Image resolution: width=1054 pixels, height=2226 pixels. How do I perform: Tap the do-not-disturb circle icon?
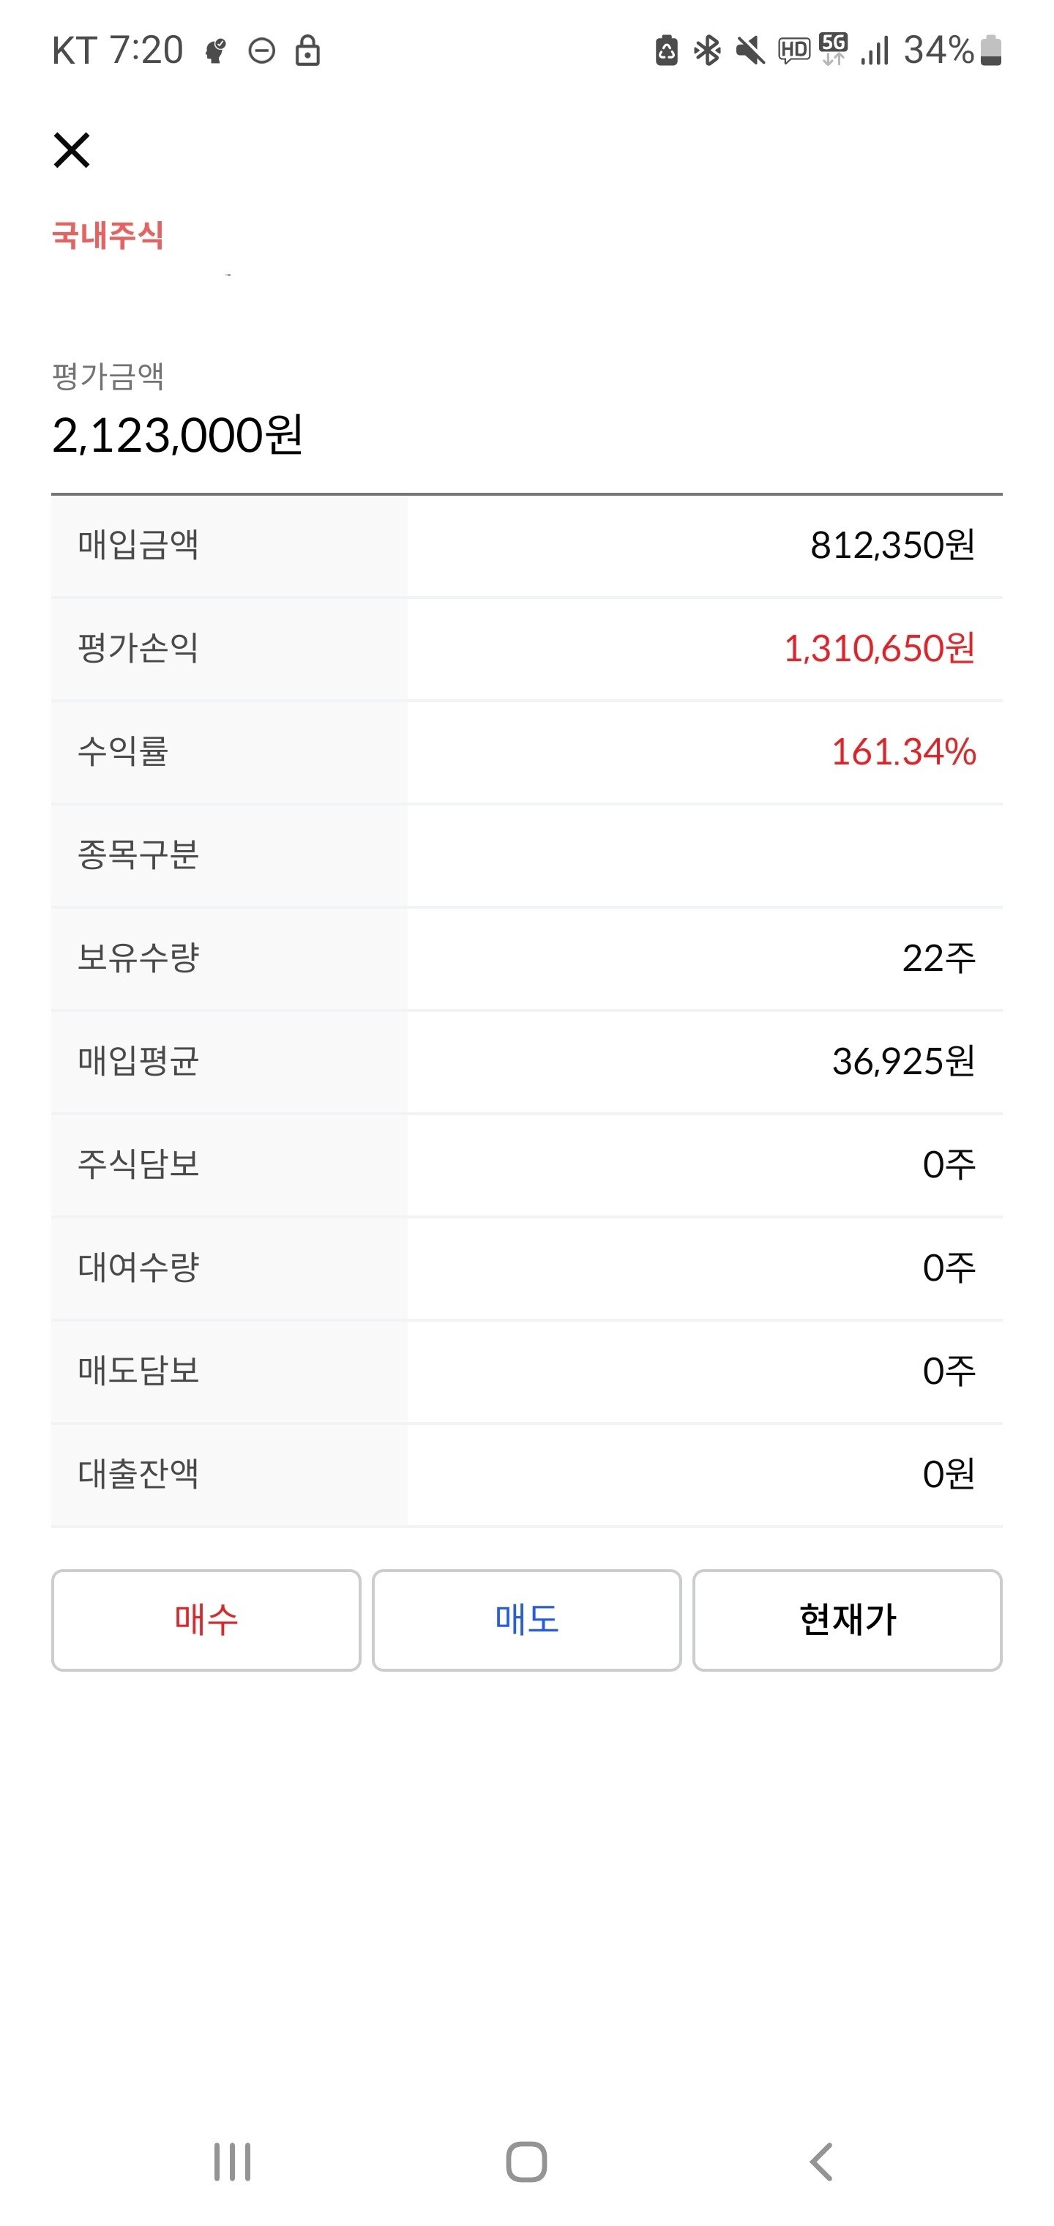click(x=262, y=51)
